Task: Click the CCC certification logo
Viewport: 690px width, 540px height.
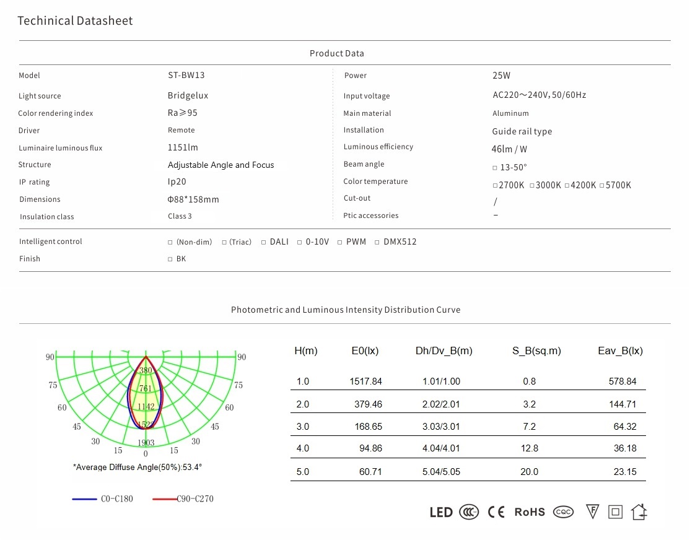Action: coord(469,512)
